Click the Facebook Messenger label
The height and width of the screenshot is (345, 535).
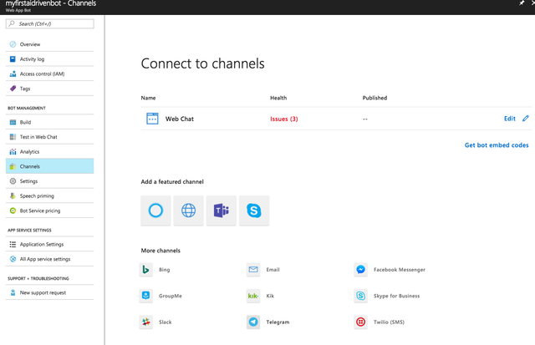[400, 270]
